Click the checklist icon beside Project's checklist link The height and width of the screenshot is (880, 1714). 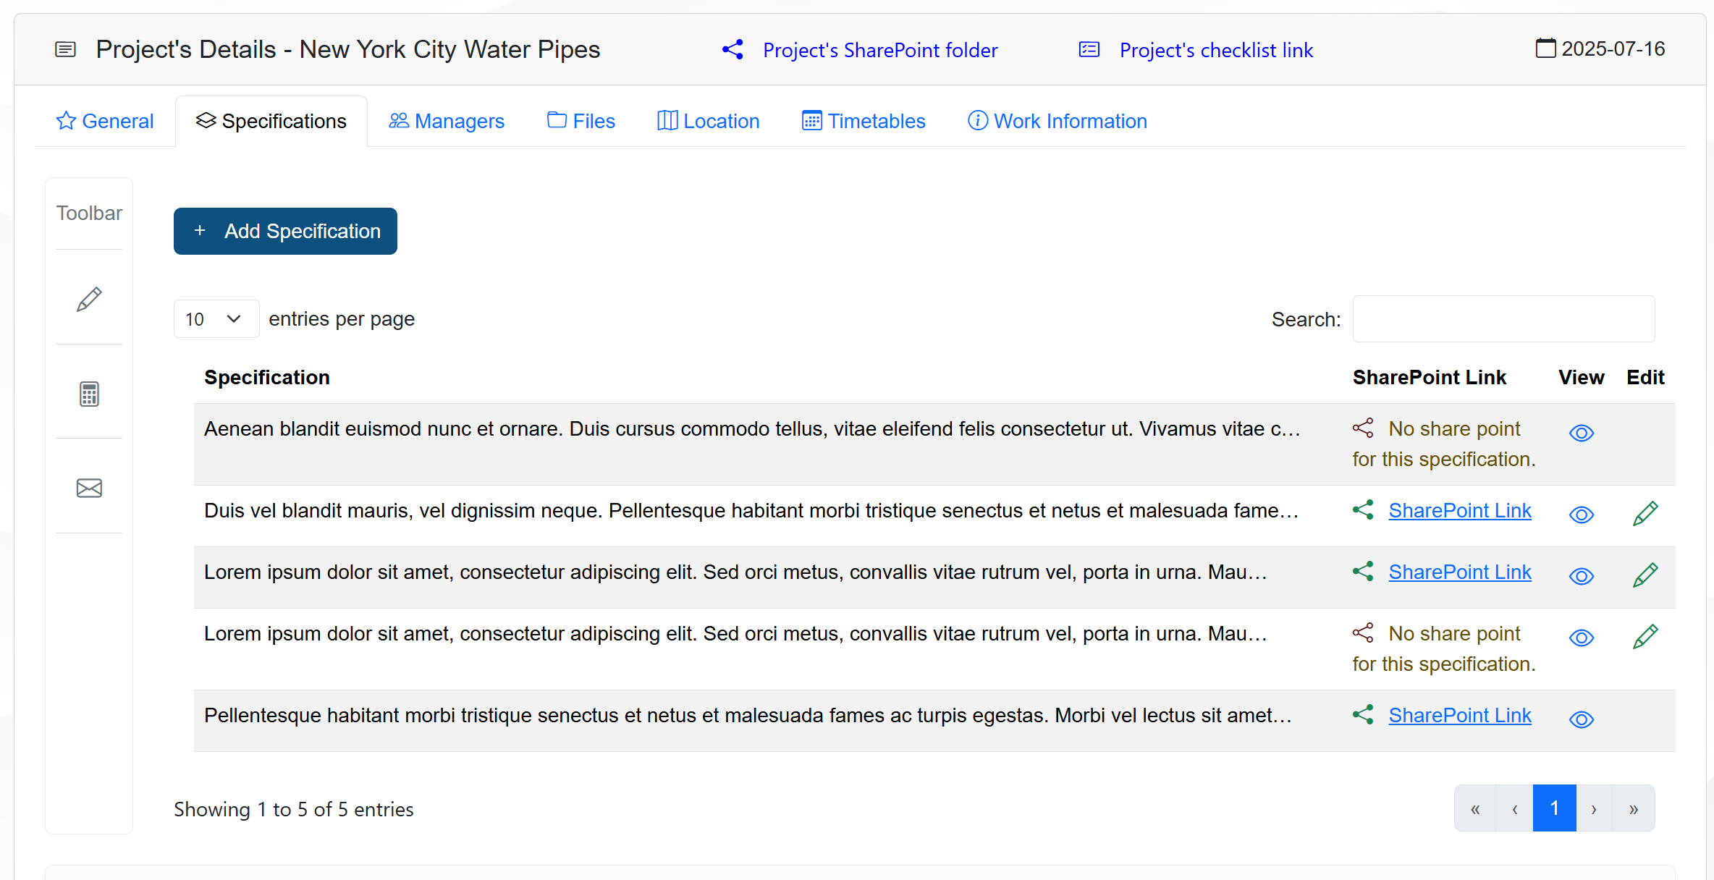(1089, 50)
